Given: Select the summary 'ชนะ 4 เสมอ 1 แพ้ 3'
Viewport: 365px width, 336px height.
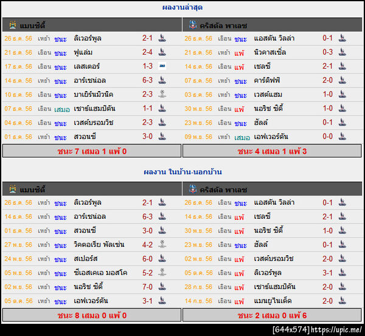Looking at the screenshot, I should click(272, 151).
